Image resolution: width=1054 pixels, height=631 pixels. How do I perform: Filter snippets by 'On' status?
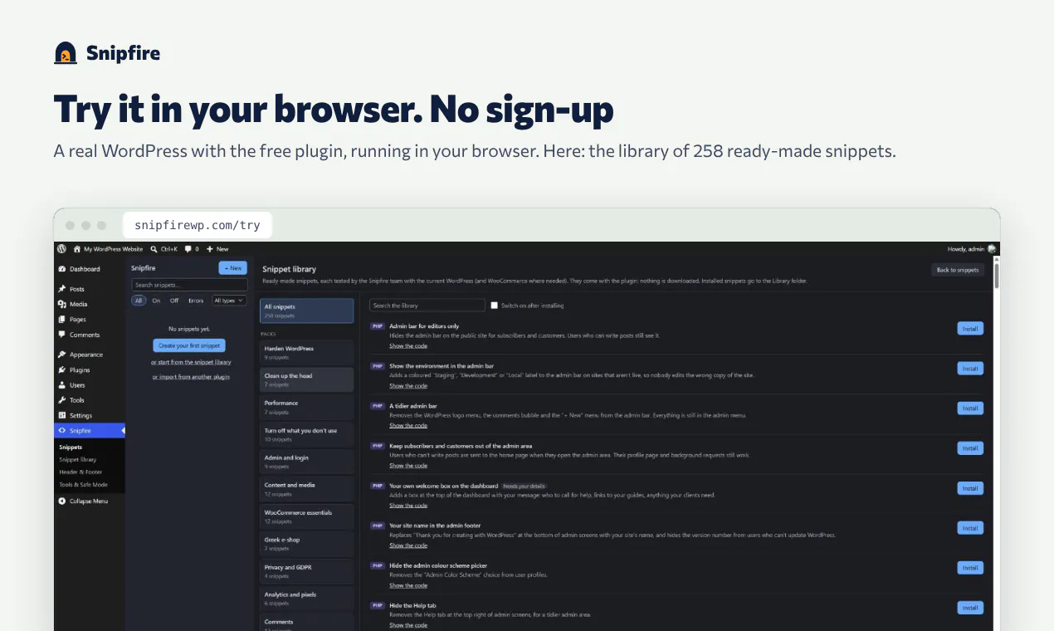[x=156, y=301]
